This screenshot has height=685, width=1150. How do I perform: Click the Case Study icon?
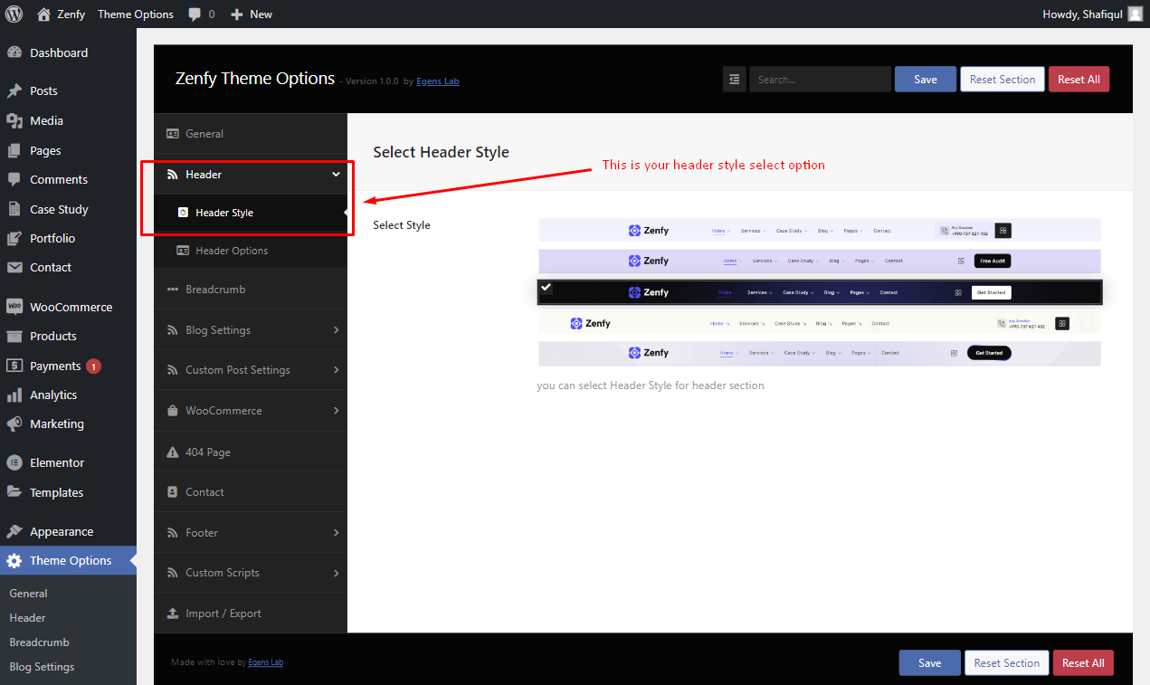(14, 209)
